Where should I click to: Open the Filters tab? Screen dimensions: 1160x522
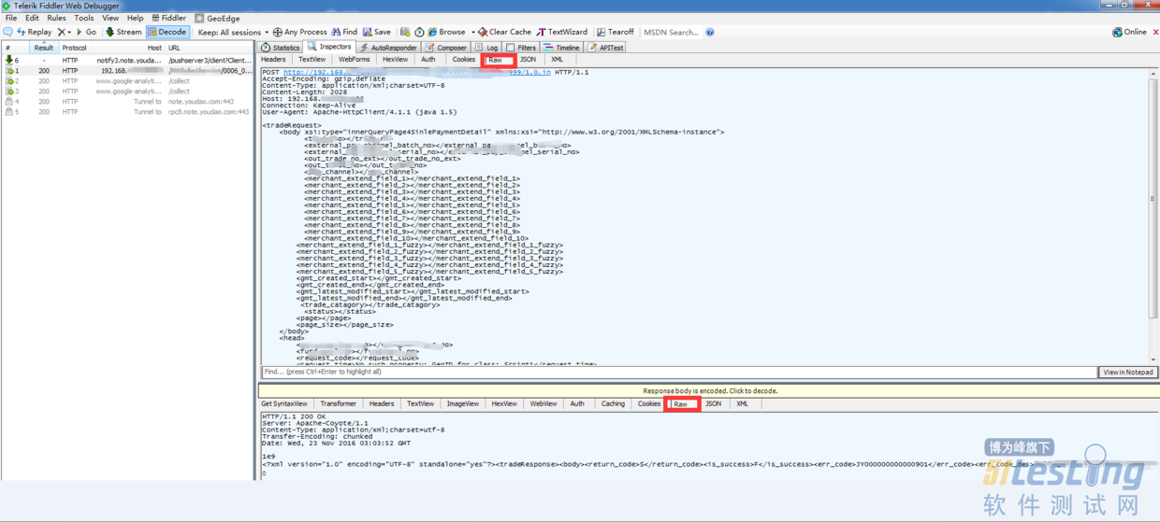click(x=521, y=47)
